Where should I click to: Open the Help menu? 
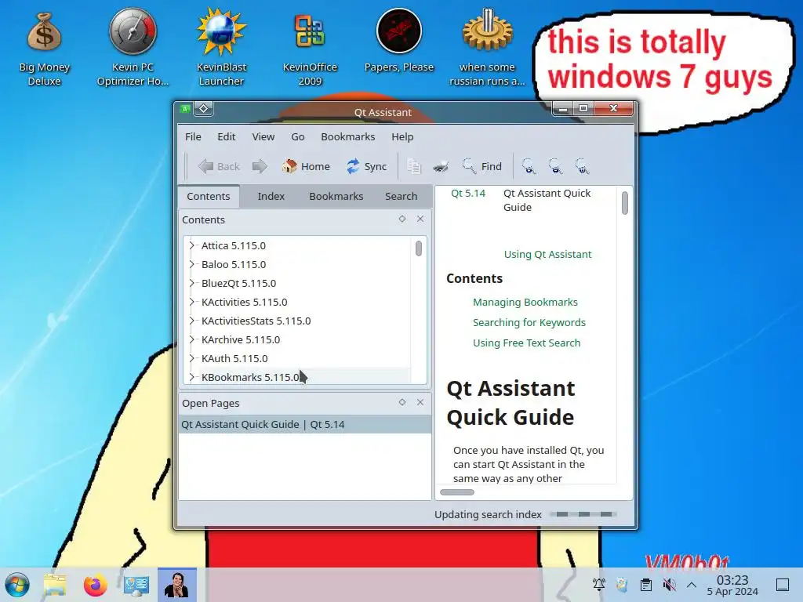[402, 136]
